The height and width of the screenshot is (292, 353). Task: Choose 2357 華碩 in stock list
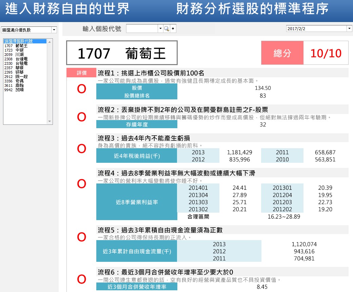click(14, 68)
